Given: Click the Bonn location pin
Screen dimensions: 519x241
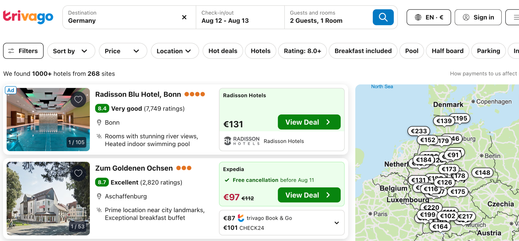Looking at the screenshot, I should [99, 123].
